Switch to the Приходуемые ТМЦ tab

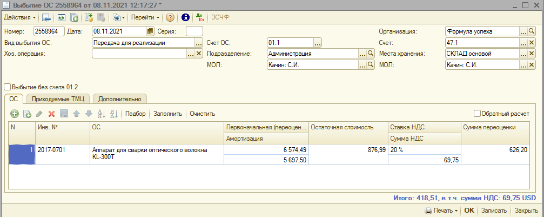coord(59,99)
